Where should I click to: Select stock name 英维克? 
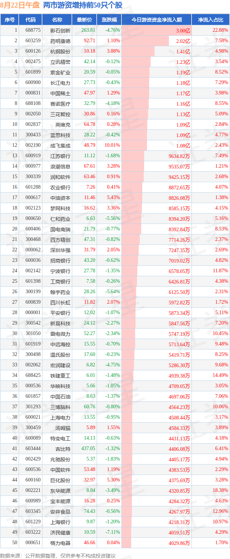point(63,125)
